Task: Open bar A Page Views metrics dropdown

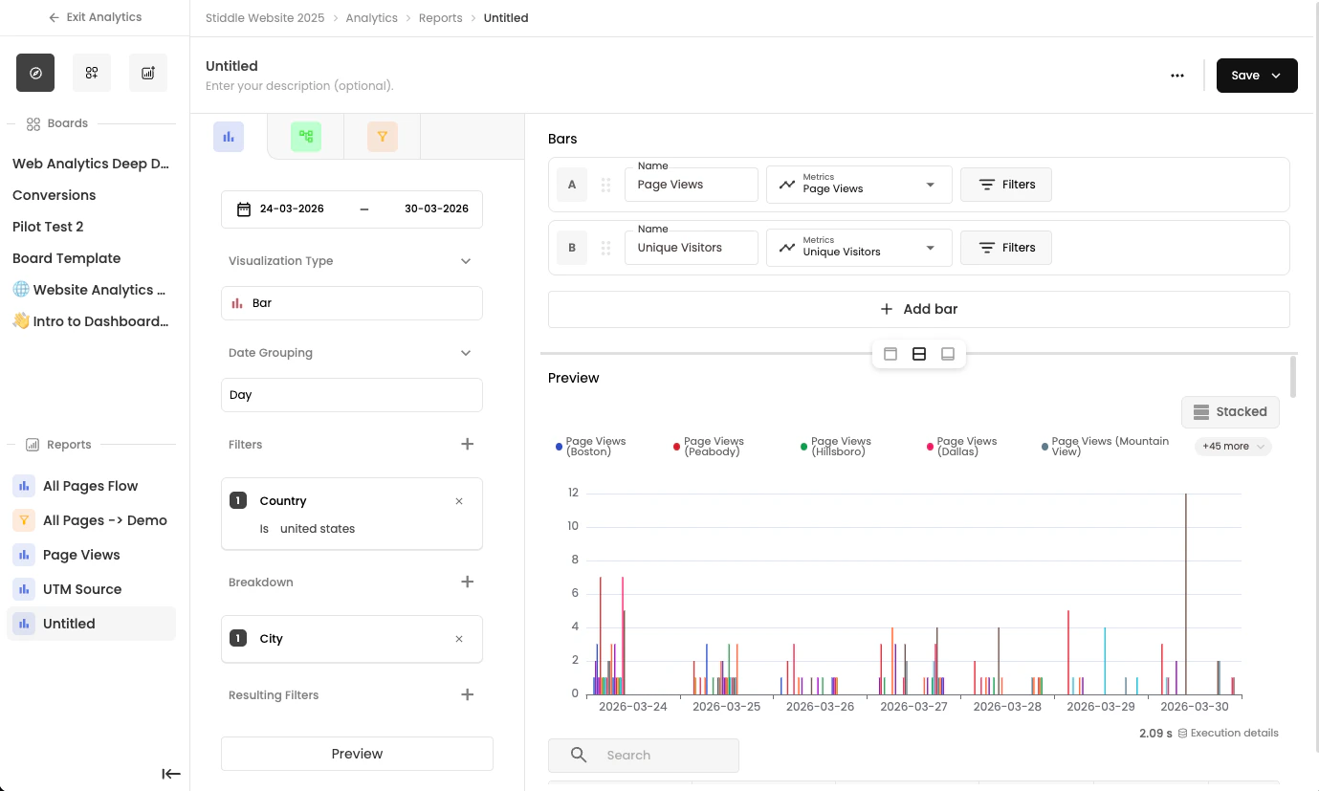Action: 859,185
